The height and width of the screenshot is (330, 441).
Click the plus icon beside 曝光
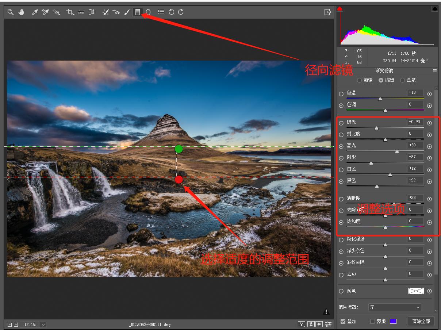[429, 123]
